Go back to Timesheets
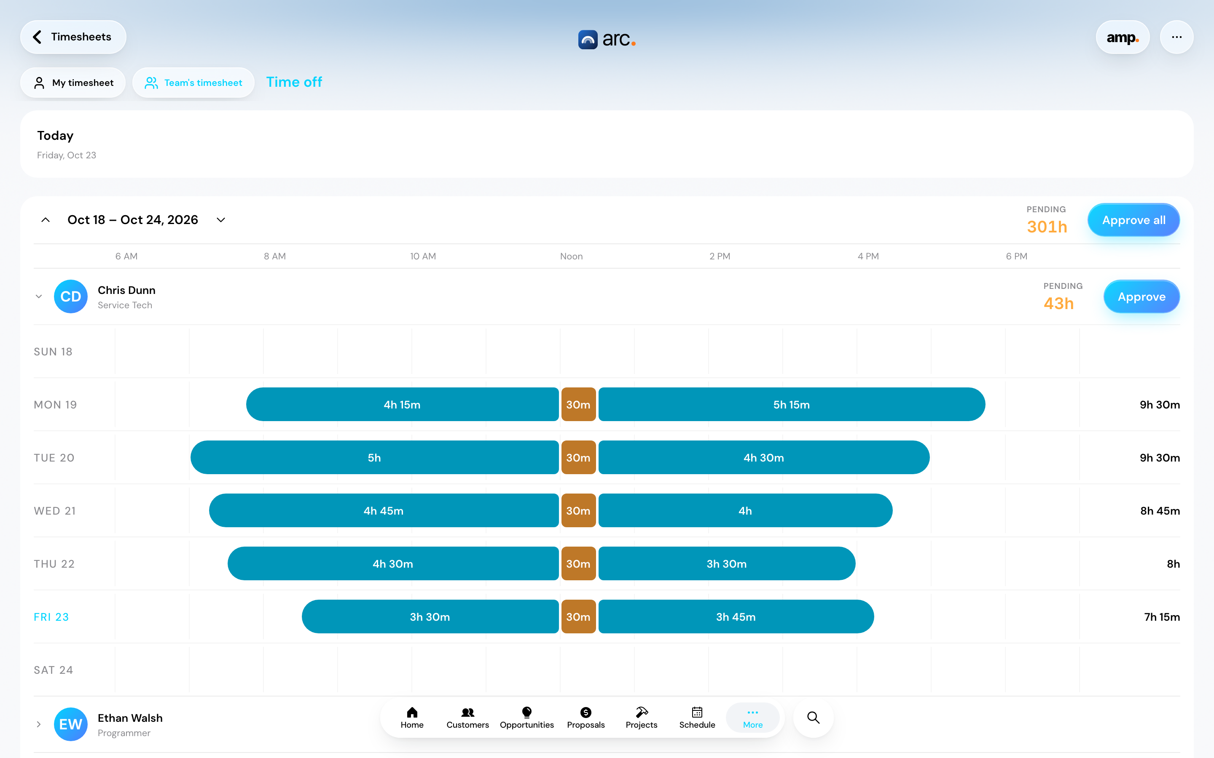The width and height of the screenshot is (1214, 758). click(x=73, y=37)
